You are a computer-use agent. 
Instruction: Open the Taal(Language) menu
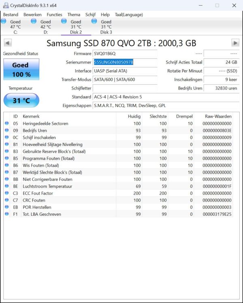[129, 15]
